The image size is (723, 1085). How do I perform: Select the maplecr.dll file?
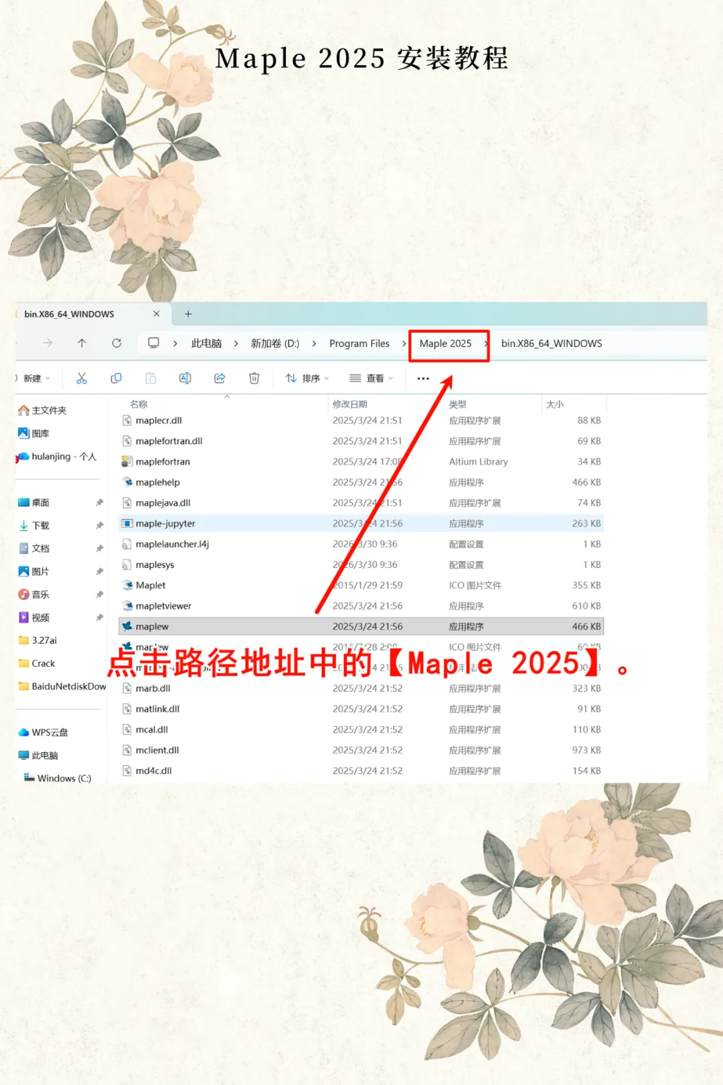point(361,421)
